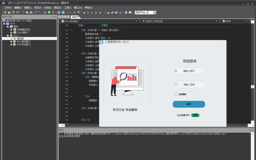Viewport: 256px width, 160px height.
Task: Click the green 注册 register button
Action: pyautogui.click(x=195, y=115)
